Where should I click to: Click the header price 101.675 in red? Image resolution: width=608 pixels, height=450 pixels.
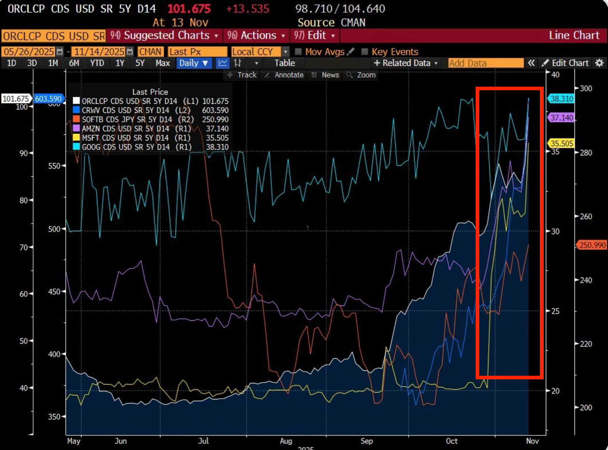pyautogui.click(x=189, y=9)
